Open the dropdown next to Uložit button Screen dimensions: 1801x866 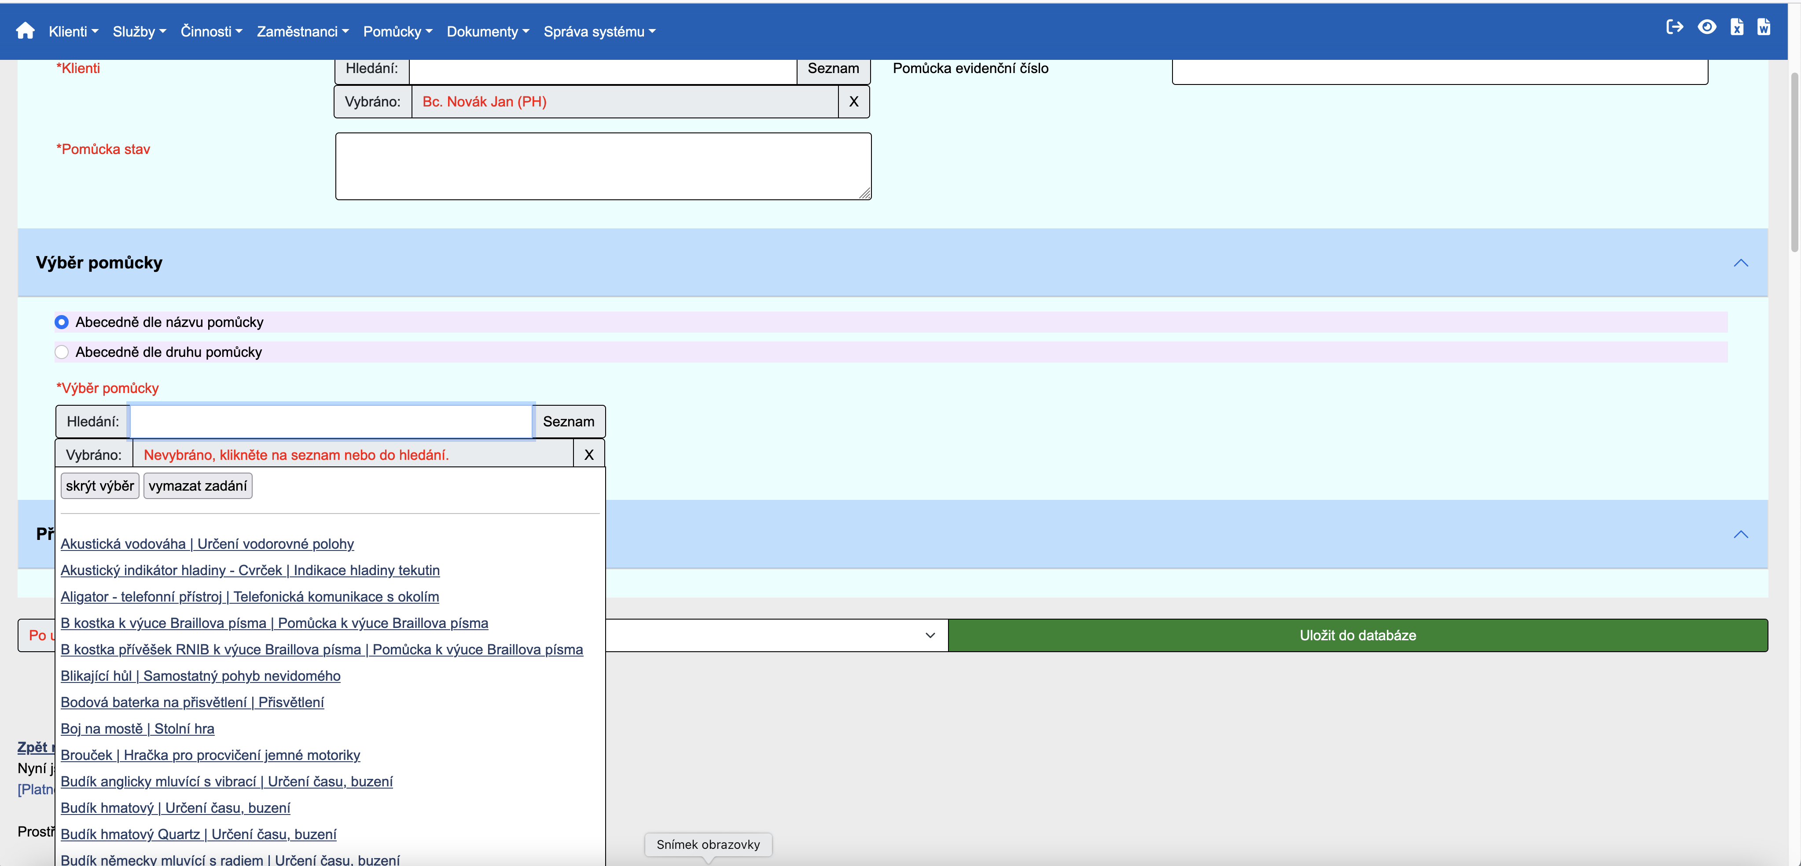(x=930, y=635)
